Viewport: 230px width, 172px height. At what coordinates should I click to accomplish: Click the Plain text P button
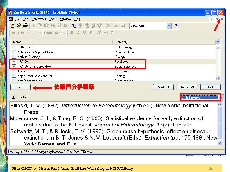point(91,32)
